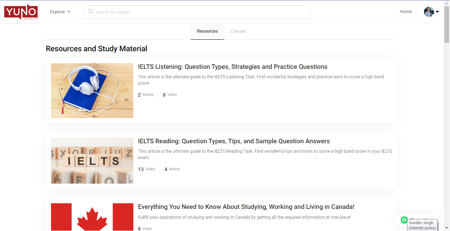The image size is (450, 231).
Task: Click the headphones on book thumbnail
Action: click(92, 91)
